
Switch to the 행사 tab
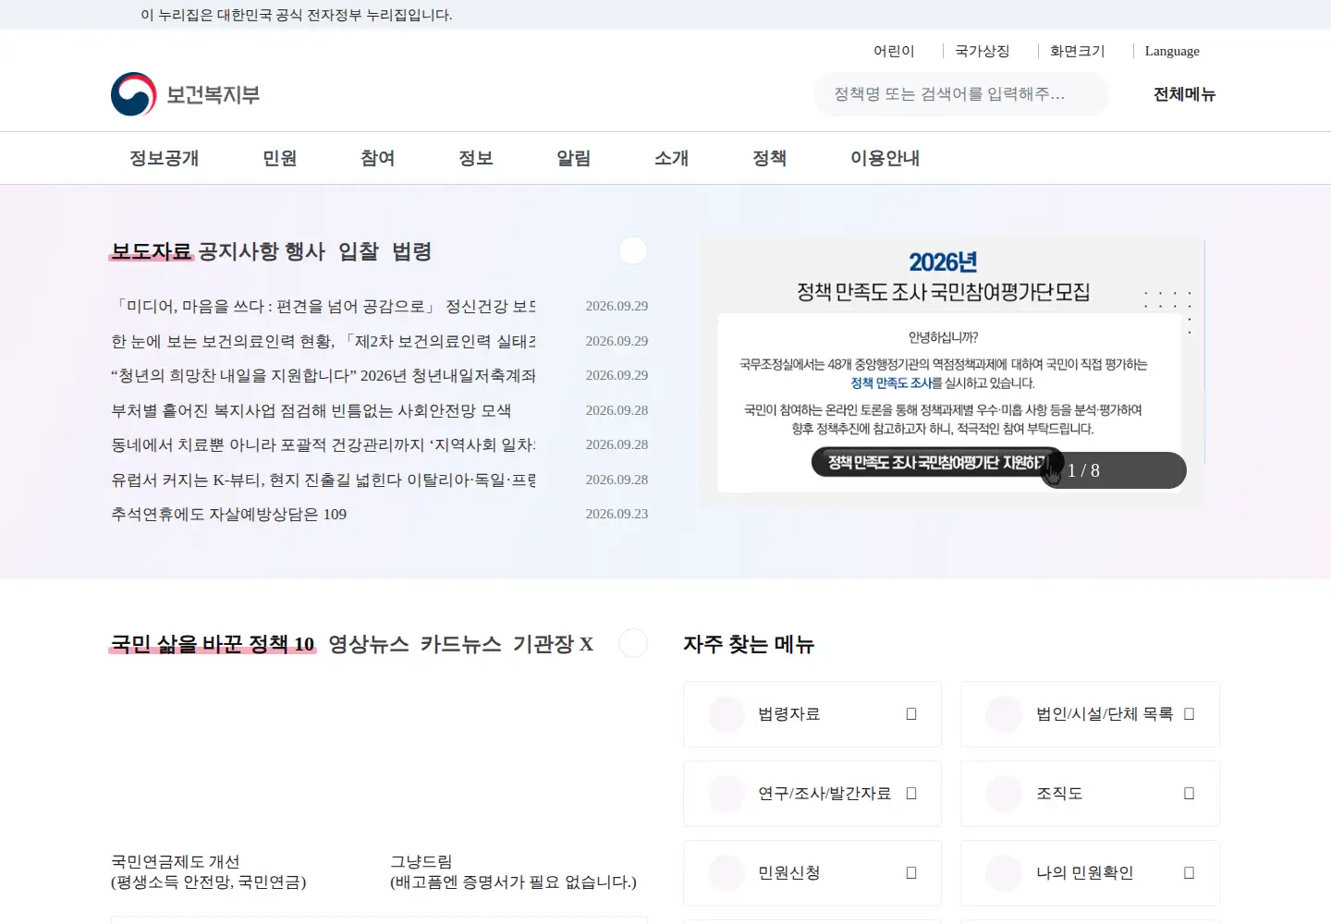click(x=305, y=251)
